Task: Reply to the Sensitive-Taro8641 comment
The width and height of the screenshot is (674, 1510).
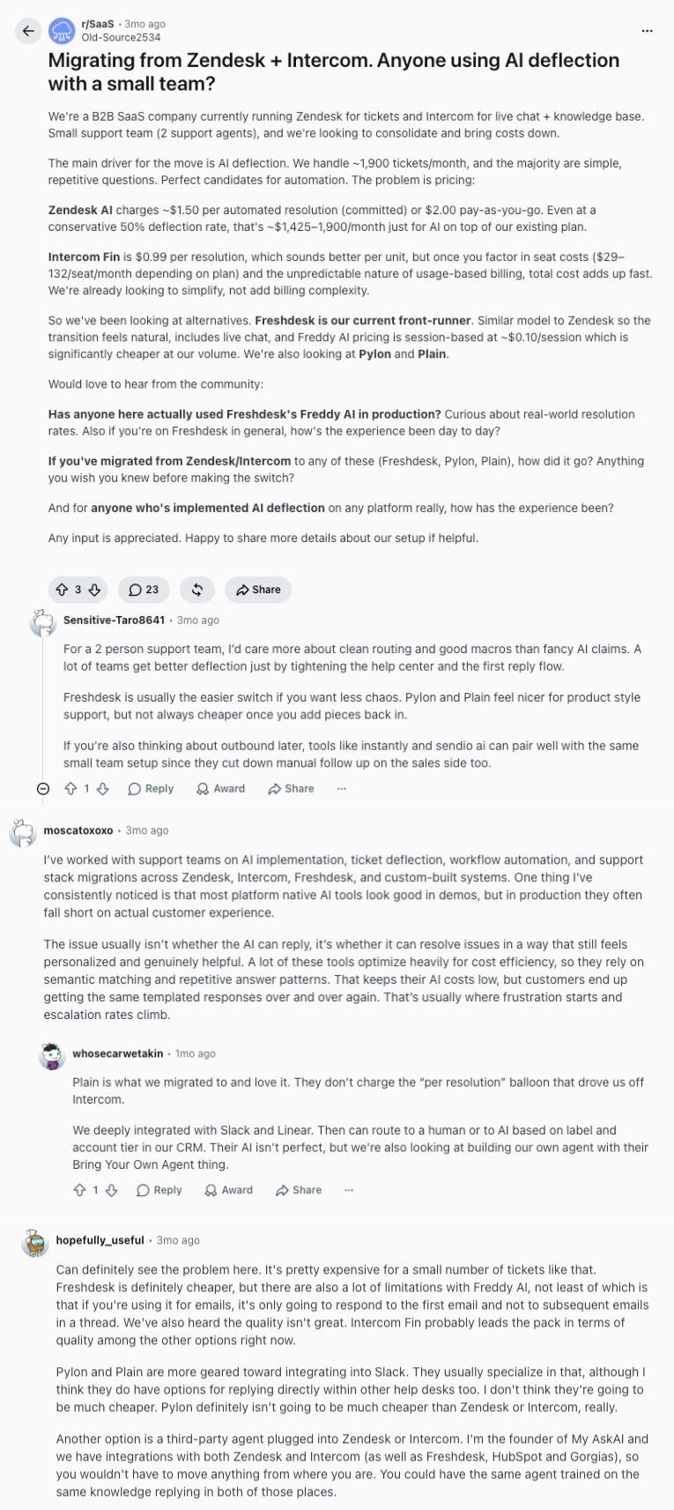Action: (151, 789)
